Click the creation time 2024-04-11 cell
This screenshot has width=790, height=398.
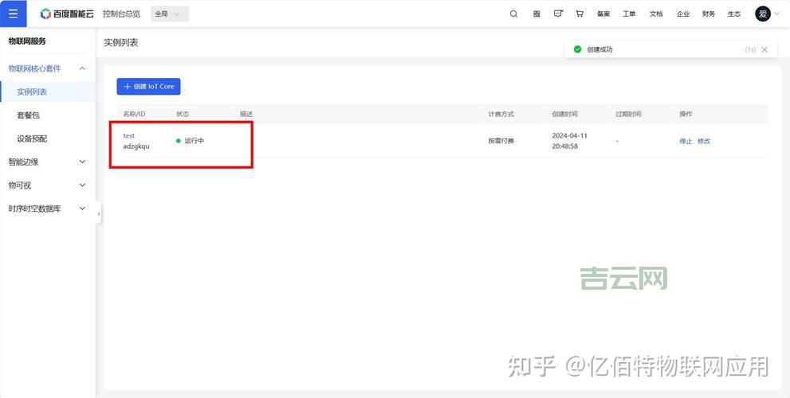point(569,141)
